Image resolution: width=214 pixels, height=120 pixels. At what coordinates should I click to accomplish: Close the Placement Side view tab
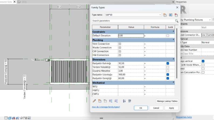click(15, 2)
